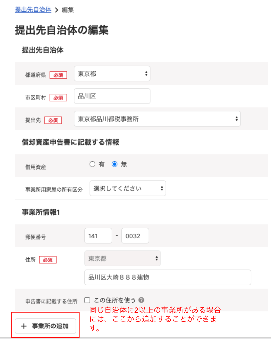Viewport: 271px width, 339px height.
Task: Click the 有 radio label text
Action: 102,164
